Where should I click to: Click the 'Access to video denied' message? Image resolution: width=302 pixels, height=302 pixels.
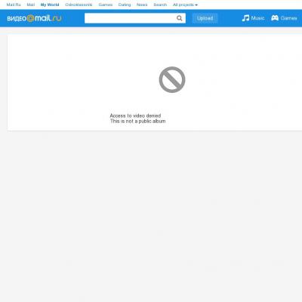coord(135,116)
